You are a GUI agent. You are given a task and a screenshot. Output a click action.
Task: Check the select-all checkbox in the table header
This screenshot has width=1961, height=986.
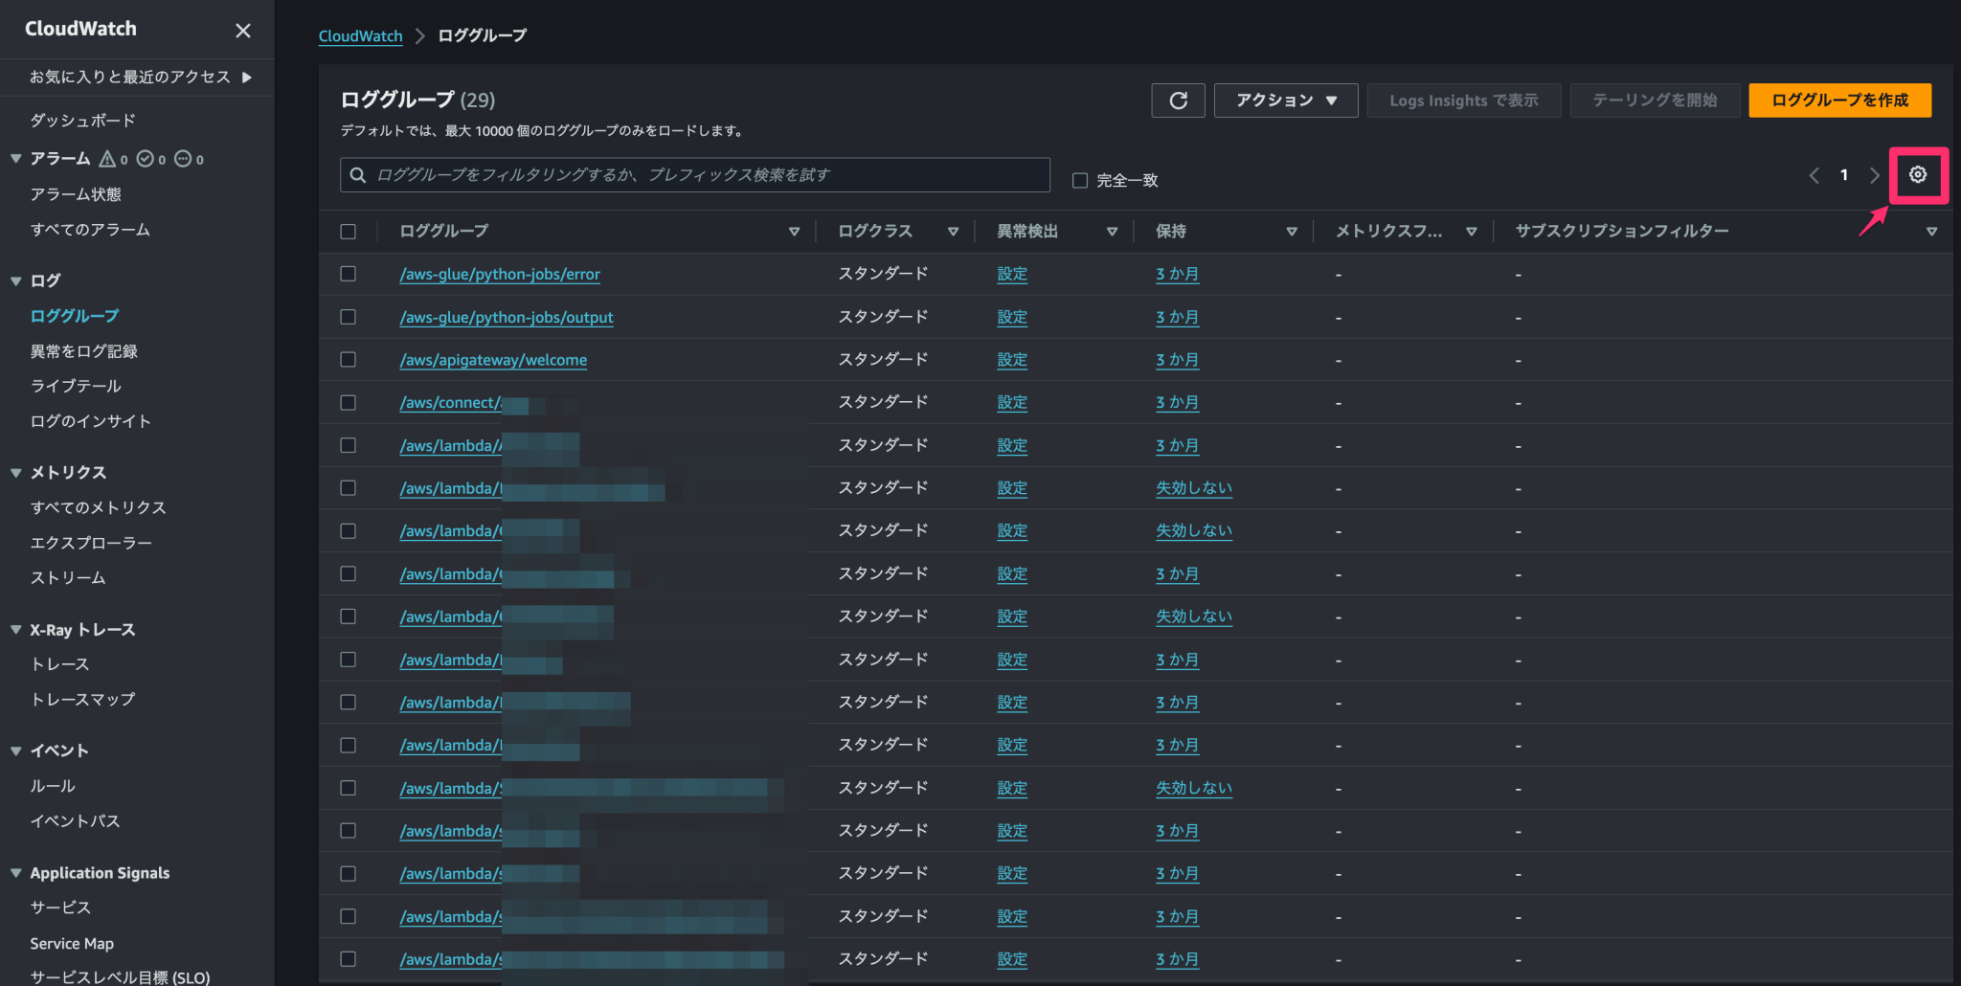(x=348, y=231)
